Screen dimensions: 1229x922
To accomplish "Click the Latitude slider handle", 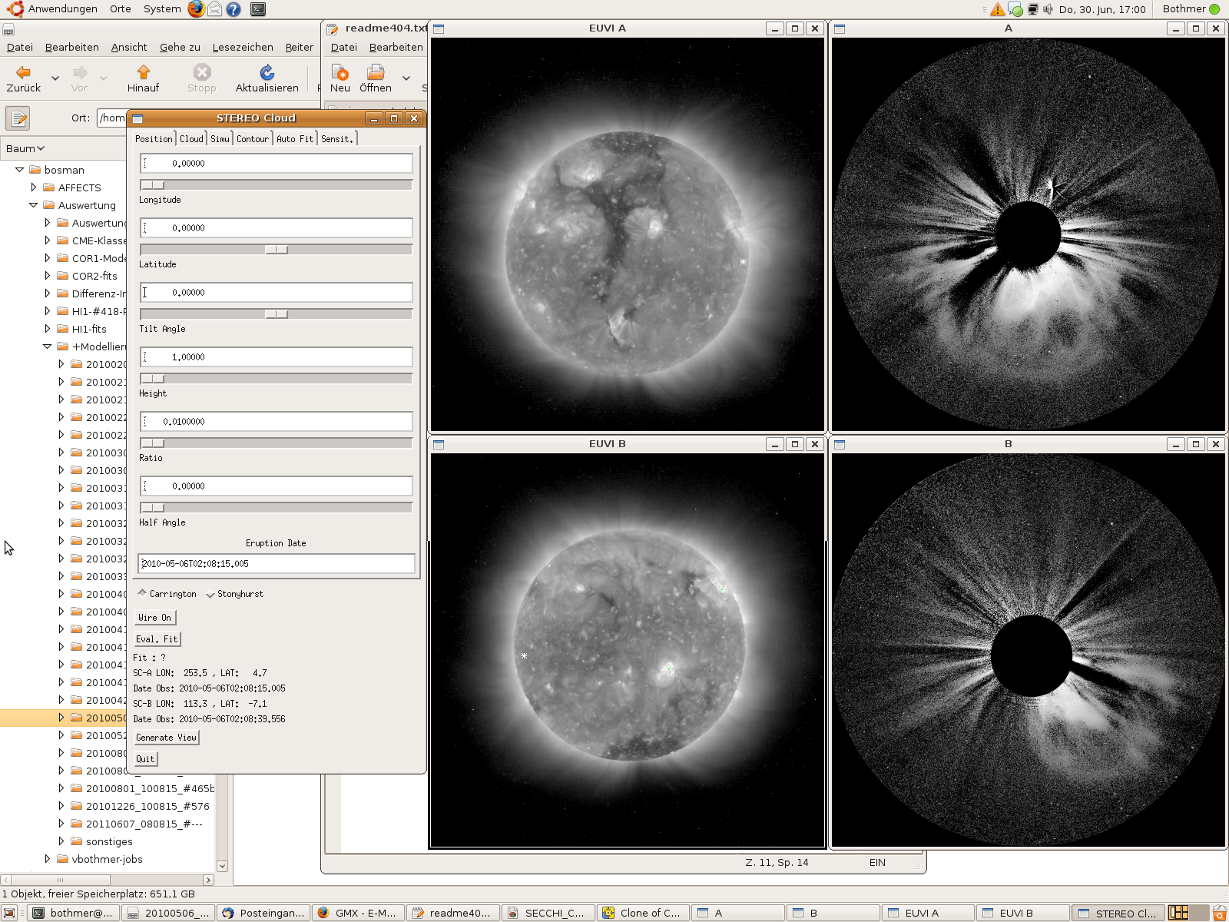I will (277, 250).
